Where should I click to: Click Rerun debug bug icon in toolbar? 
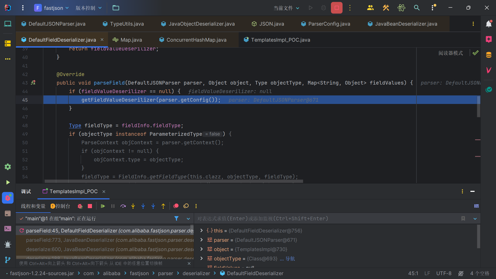80,206
